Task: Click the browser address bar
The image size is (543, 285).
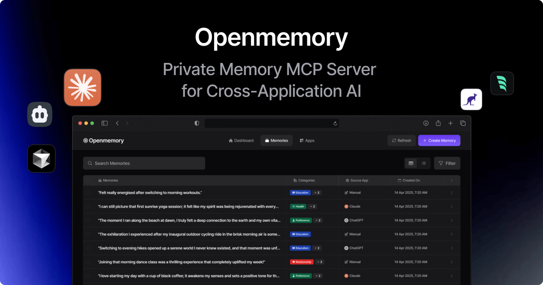Action: pos(271,123)
